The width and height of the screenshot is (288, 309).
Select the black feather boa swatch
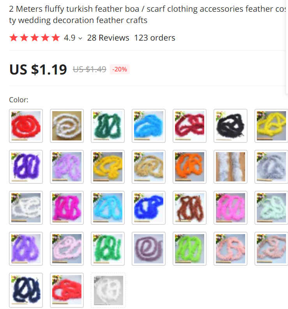(231, 126)
